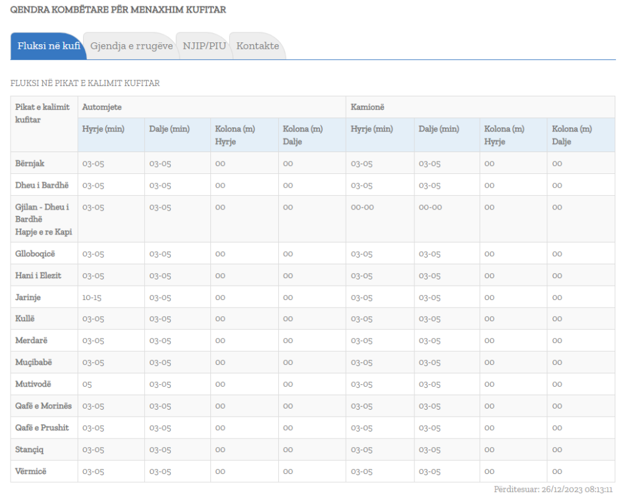639x497 pixels.
Task: Select the Kullë row label
Action: point(26,319)
